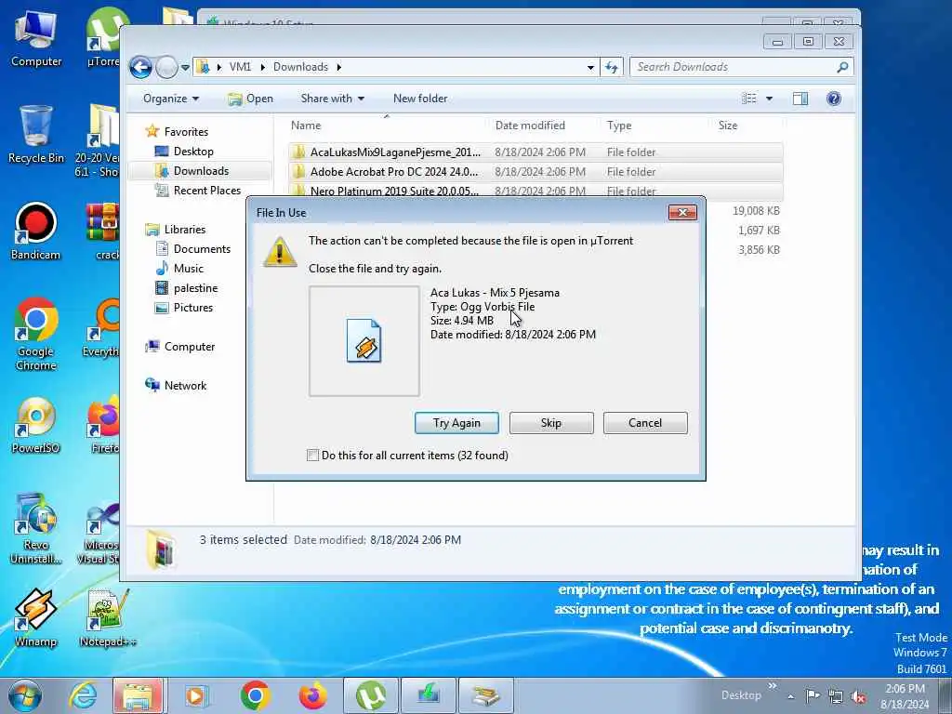Check Do this for all current items
952x714 pixels.
pyautogui.click(x=312, y=456)
